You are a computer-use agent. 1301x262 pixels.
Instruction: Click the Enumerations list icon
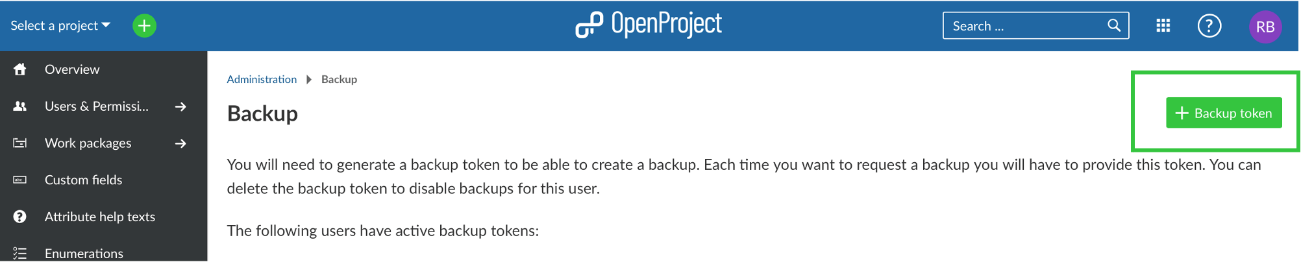coord(20,254)
